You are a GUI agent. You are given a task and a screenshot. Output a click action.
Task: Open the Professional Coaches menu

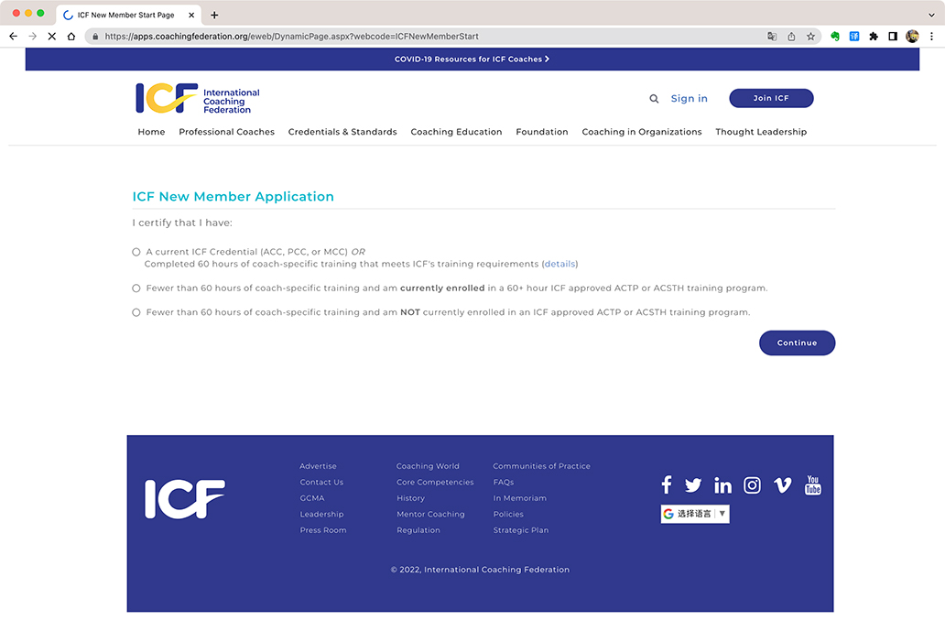pyautogui.click(x=226, y=132)
